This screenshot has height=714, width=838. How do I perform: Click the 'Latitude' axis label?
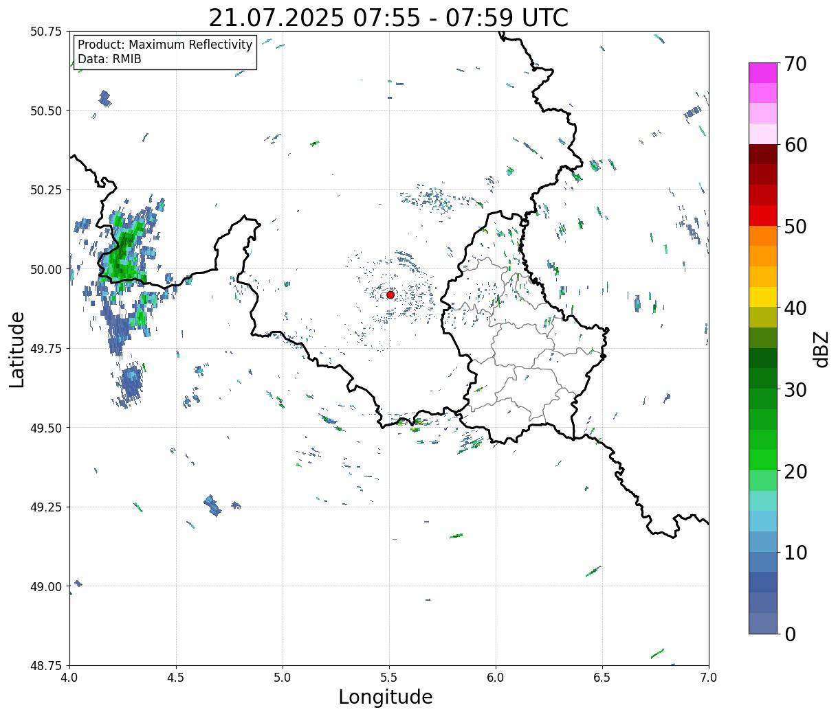point(17,349)
